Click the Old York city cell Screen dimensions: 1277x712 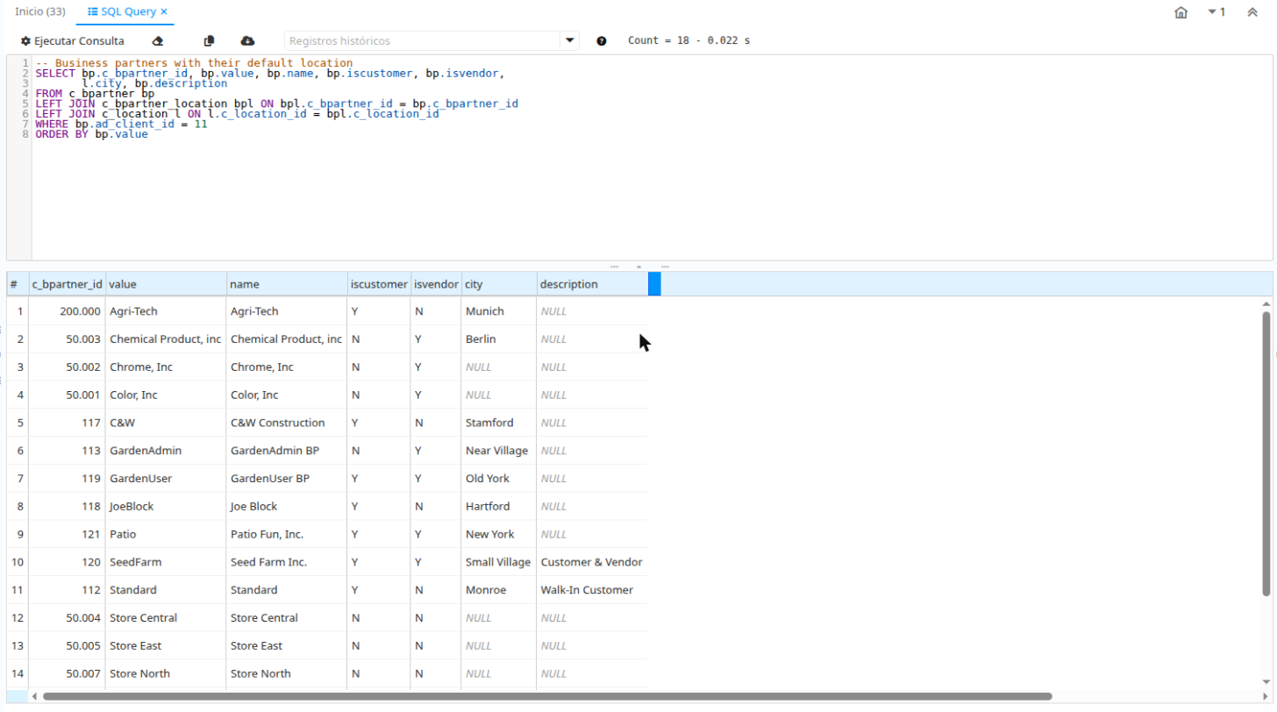499,479
